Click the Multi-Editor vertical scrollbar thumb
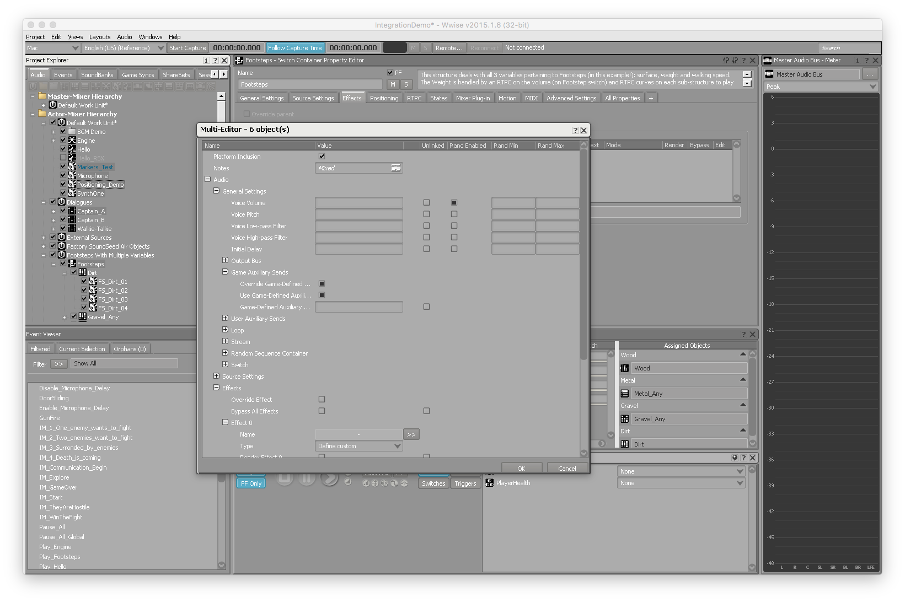 (583, 254)
